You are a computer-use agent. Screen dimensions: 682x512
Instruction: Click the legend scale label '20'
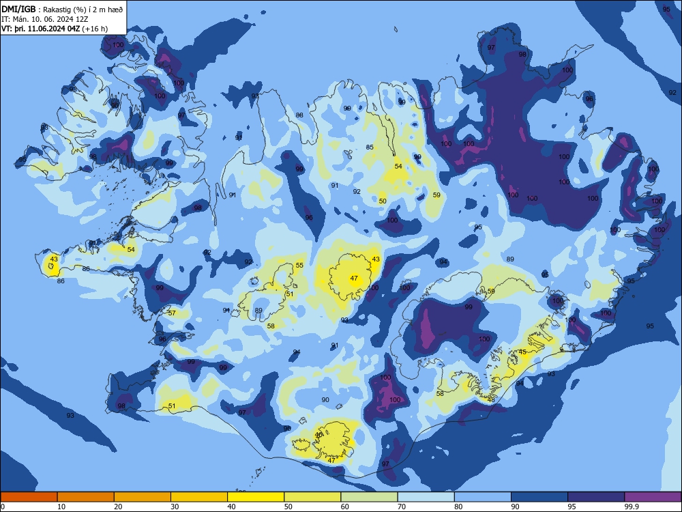tap(118, 507)
